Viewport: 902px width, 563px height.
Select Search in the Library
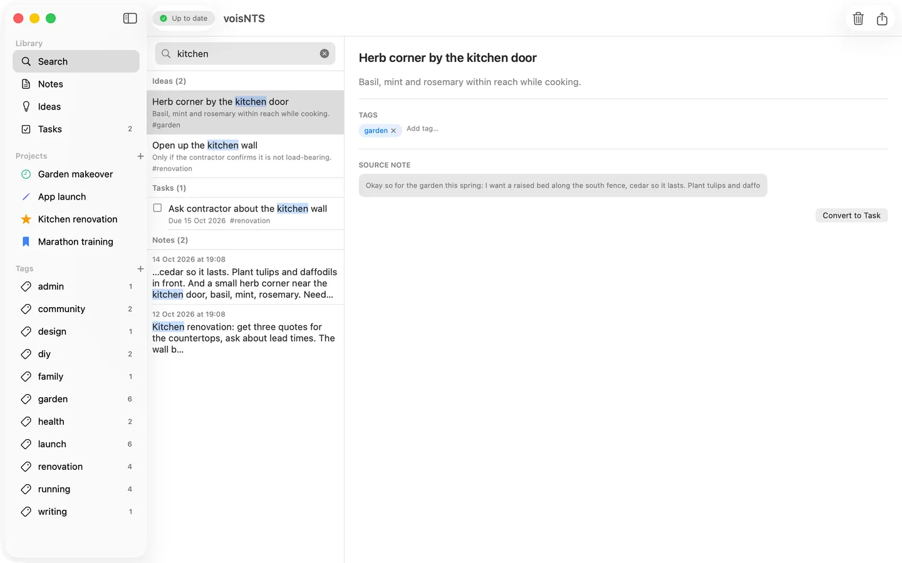[76, 61]
